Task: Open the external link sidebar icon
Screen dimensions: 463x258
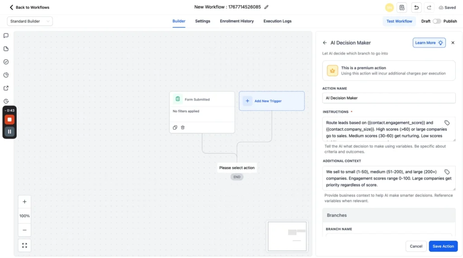Action: coord(6,88)
